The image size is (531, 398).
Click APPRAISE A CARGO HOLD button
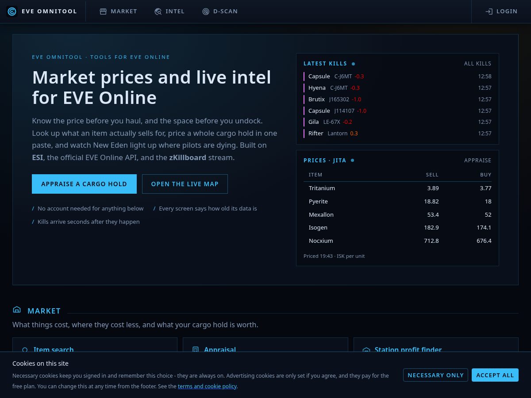click(84, 184)
